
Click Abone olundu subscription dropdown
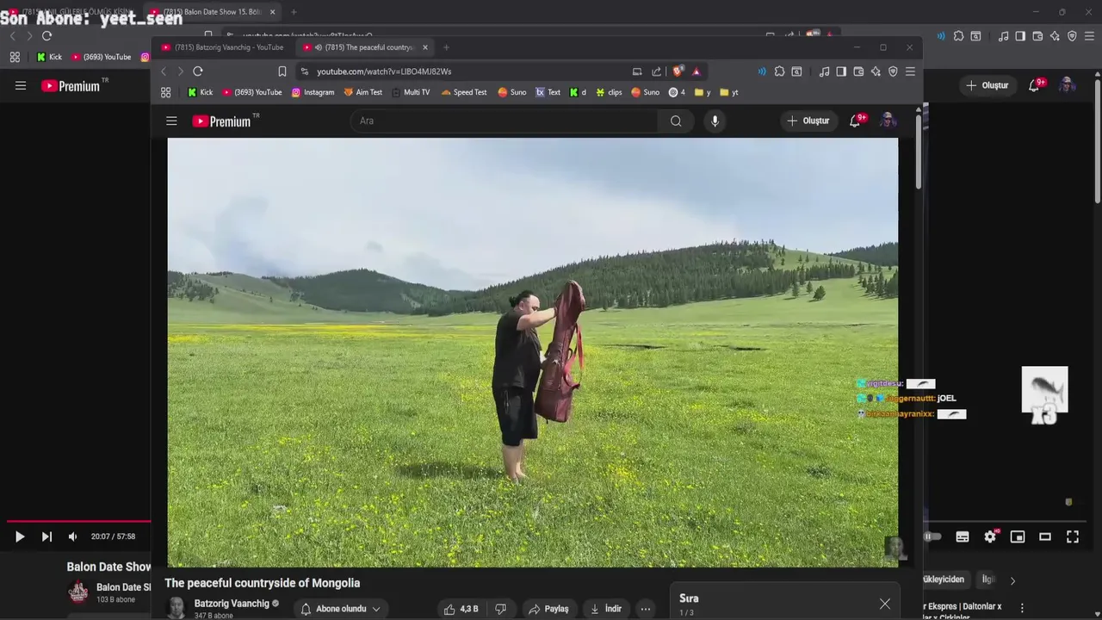(x=341, y=609)
